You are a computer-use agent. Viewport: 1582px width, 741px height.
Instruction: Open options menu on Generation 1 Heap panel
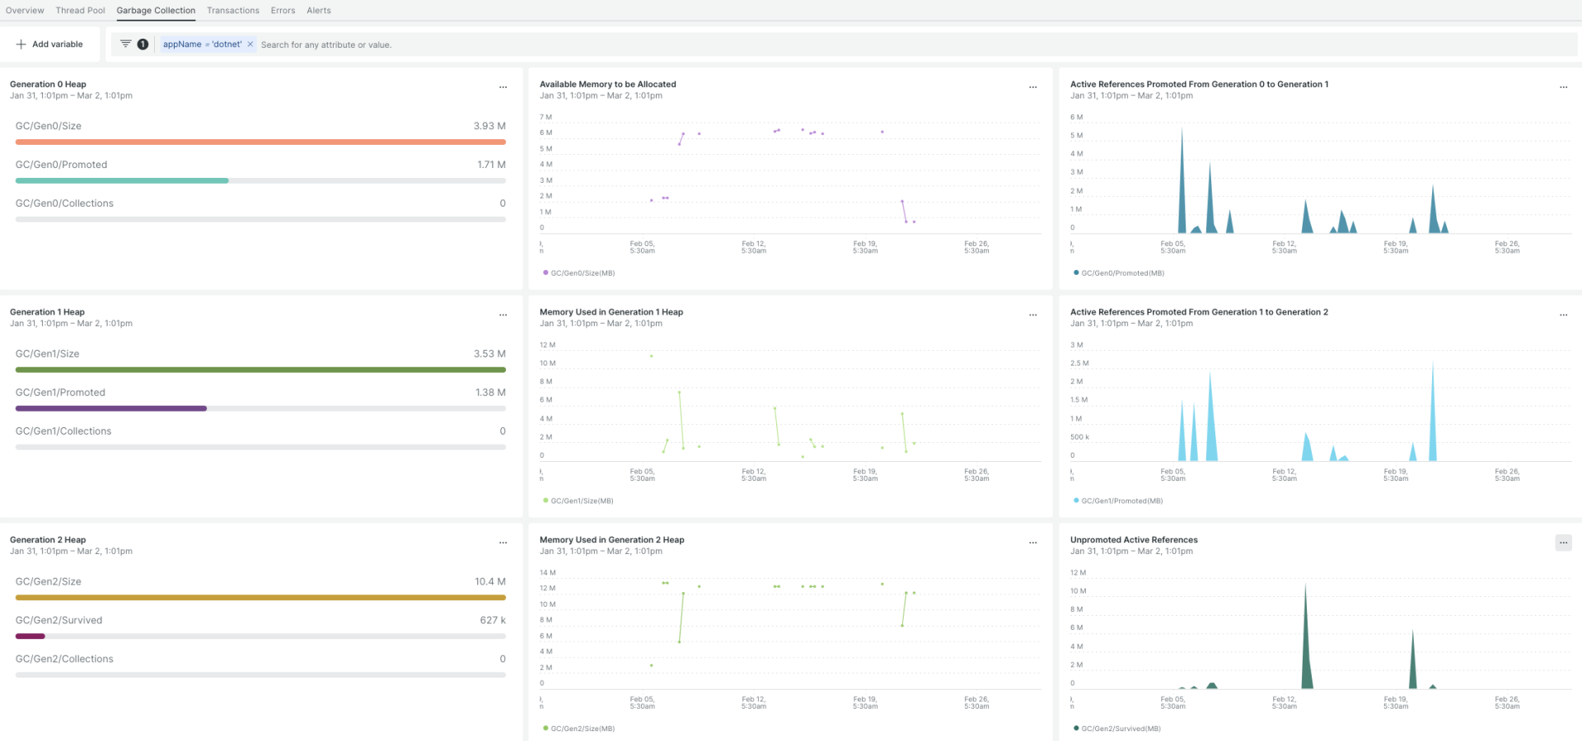[x=503, y=315]
